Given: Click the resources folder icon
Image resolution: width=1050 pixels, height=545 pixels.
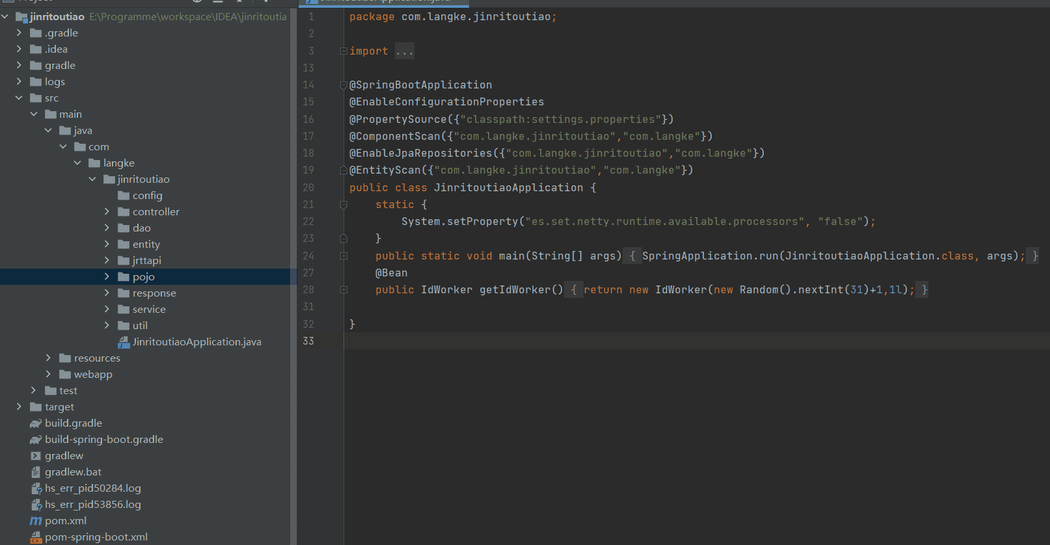Looking at the screenshot, I should [65, 358].
